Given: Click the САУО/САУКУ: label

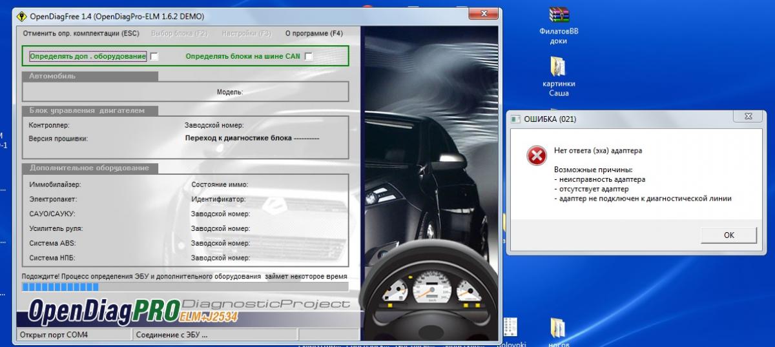Looking at the screenshot, I should point(52,213).
